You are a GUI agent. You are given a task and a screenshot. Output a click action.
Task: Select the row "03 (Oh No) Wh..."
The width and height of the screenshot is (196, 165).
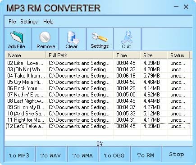click(x=98, y=69)
